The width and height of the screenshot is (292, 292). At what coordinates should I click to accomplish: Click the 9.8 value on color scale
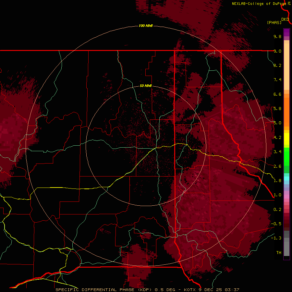click(277, 36)
